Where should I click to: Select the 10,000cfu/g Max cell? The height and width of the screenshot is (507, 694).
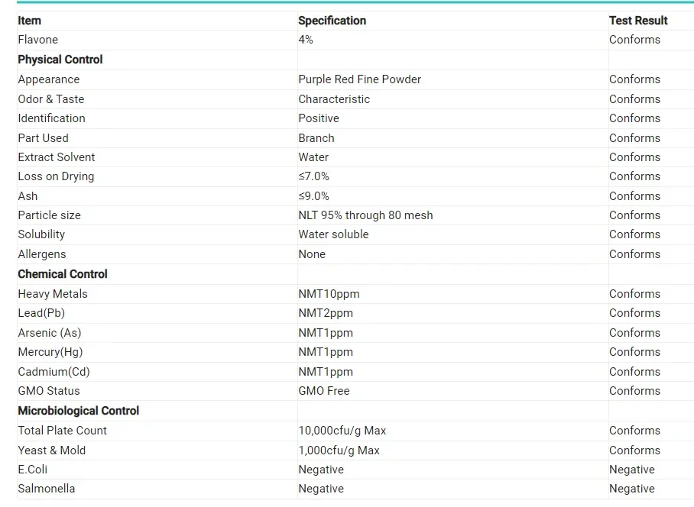coord(342,431)
